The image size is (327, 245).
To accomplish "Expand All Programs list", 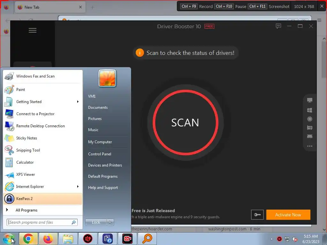I will [43, 210].
